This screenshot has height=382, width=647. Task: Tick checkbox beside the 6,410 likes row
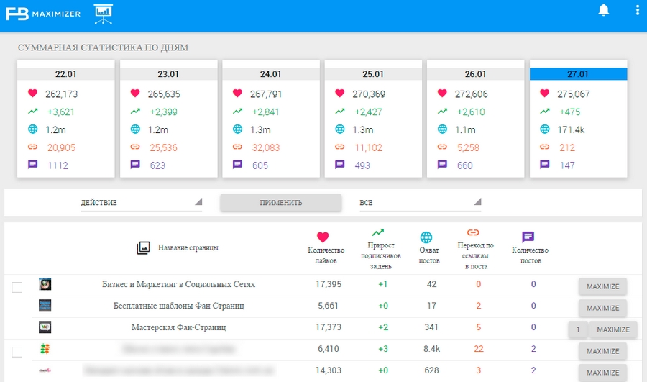pyautogui.click(x=17, y=352)
